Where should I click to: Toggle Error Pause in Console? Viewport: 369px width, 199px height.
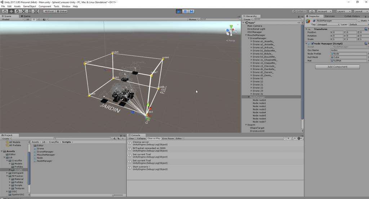(x=168, y=138)
